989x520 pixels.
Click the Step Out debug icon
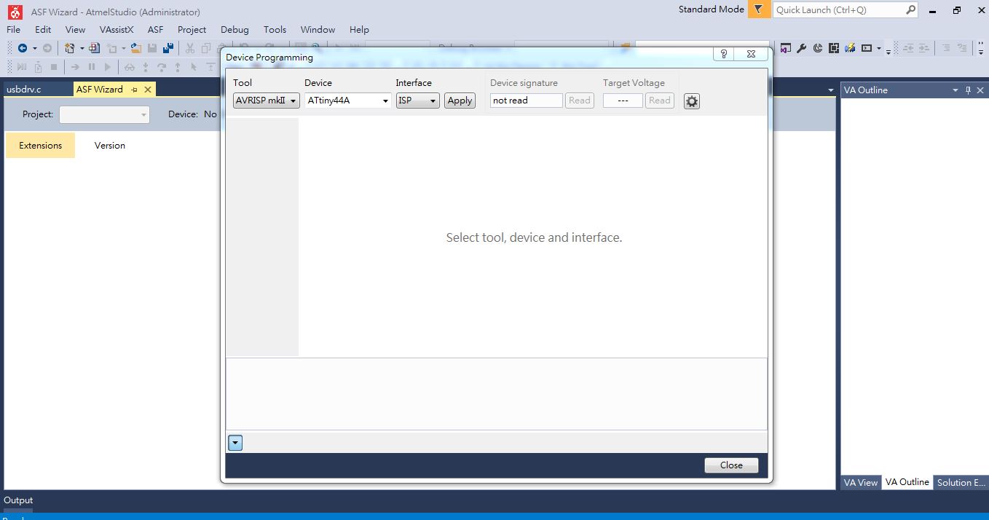178,67
